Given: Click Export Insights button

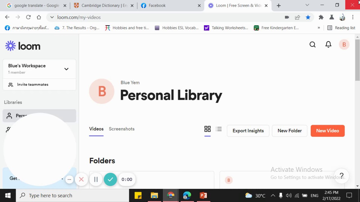Looking at the screenshot, I should click(x=248, y=131).
